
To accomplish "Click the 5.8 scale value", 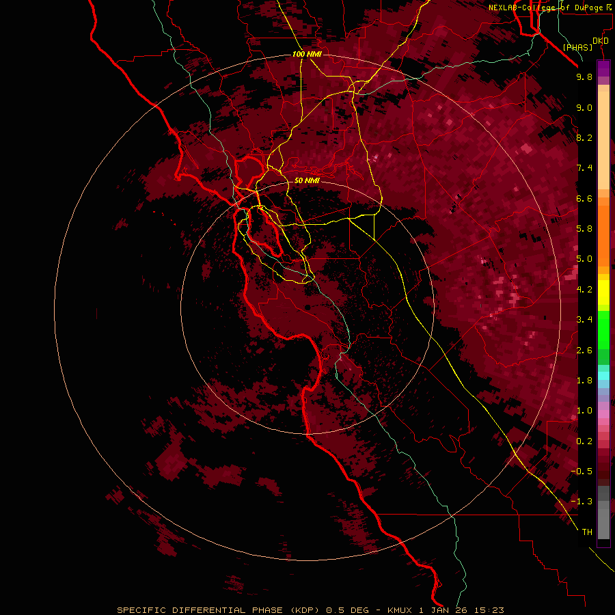I will (584, 229).
